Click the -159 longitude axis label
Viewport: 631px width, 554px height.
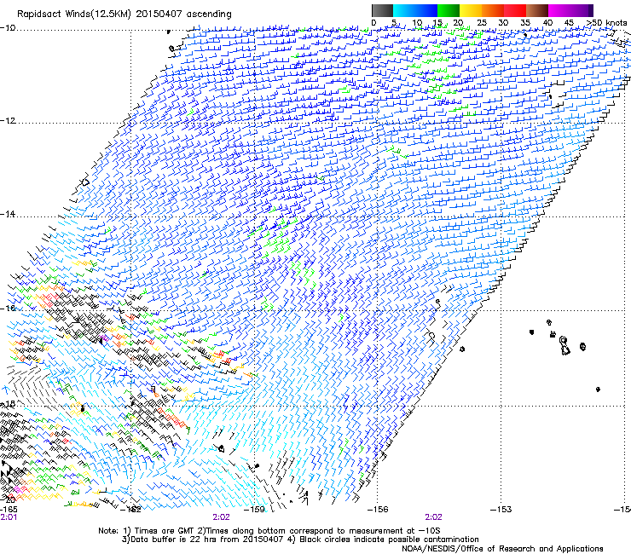(x=254, y=510)
